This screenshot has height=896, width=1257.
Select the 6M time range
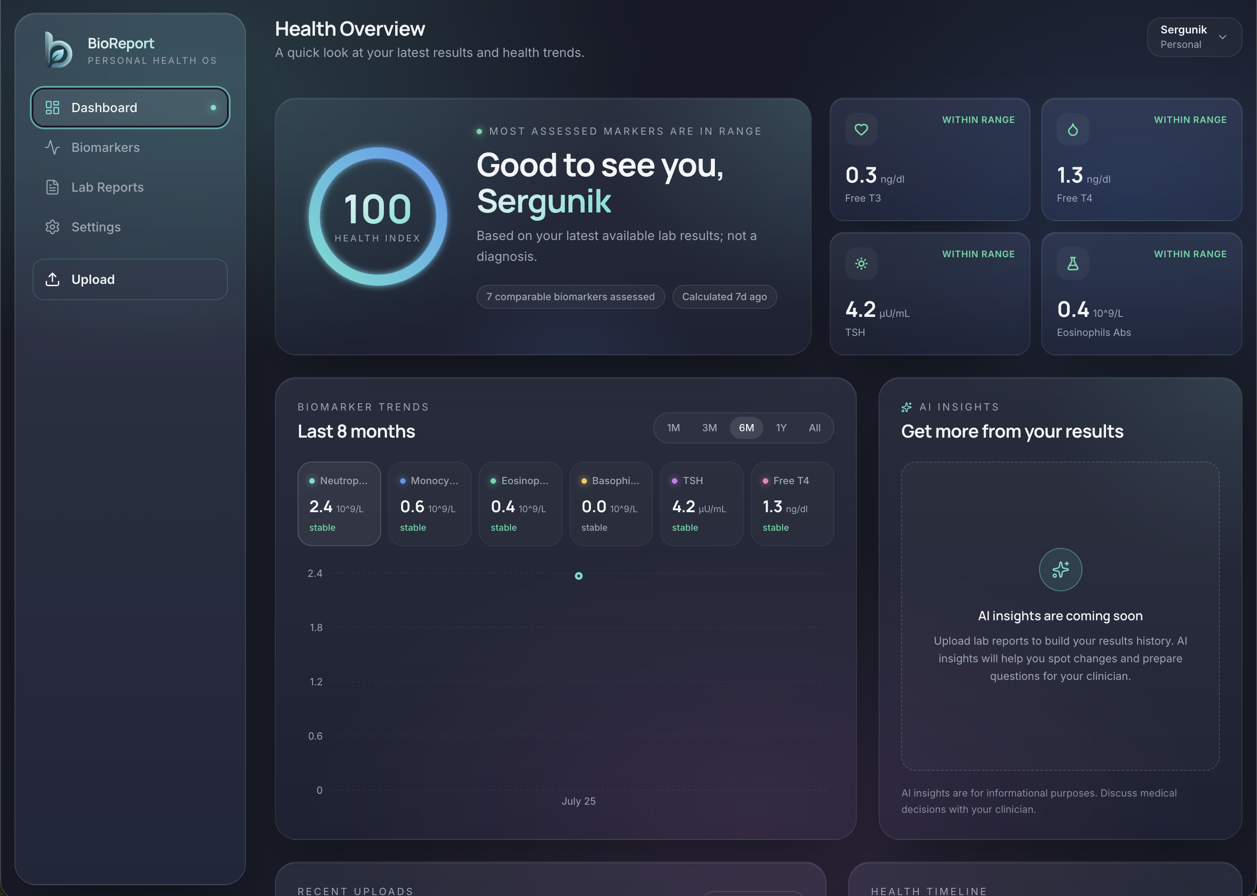(x=746, y=428)
